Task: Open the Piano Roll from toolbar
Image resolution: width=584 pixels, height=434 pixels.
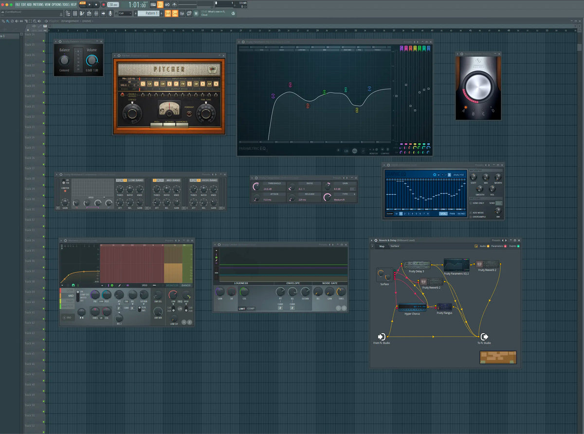Action: click(x=82, y=13)
